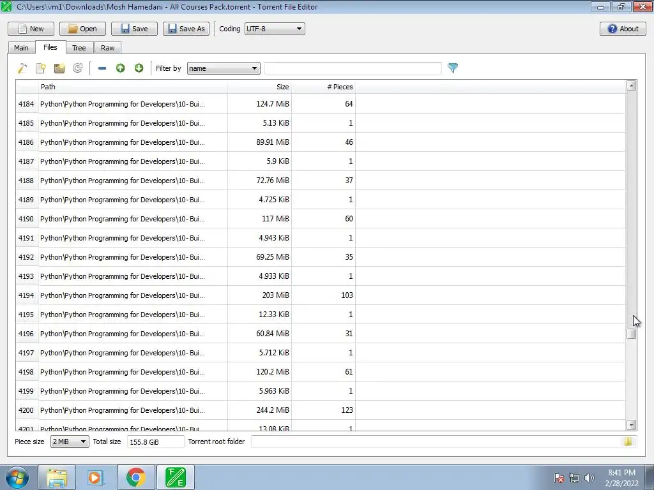Click the path cell in row 4186
654x490 pixels.
coord(133,142)
